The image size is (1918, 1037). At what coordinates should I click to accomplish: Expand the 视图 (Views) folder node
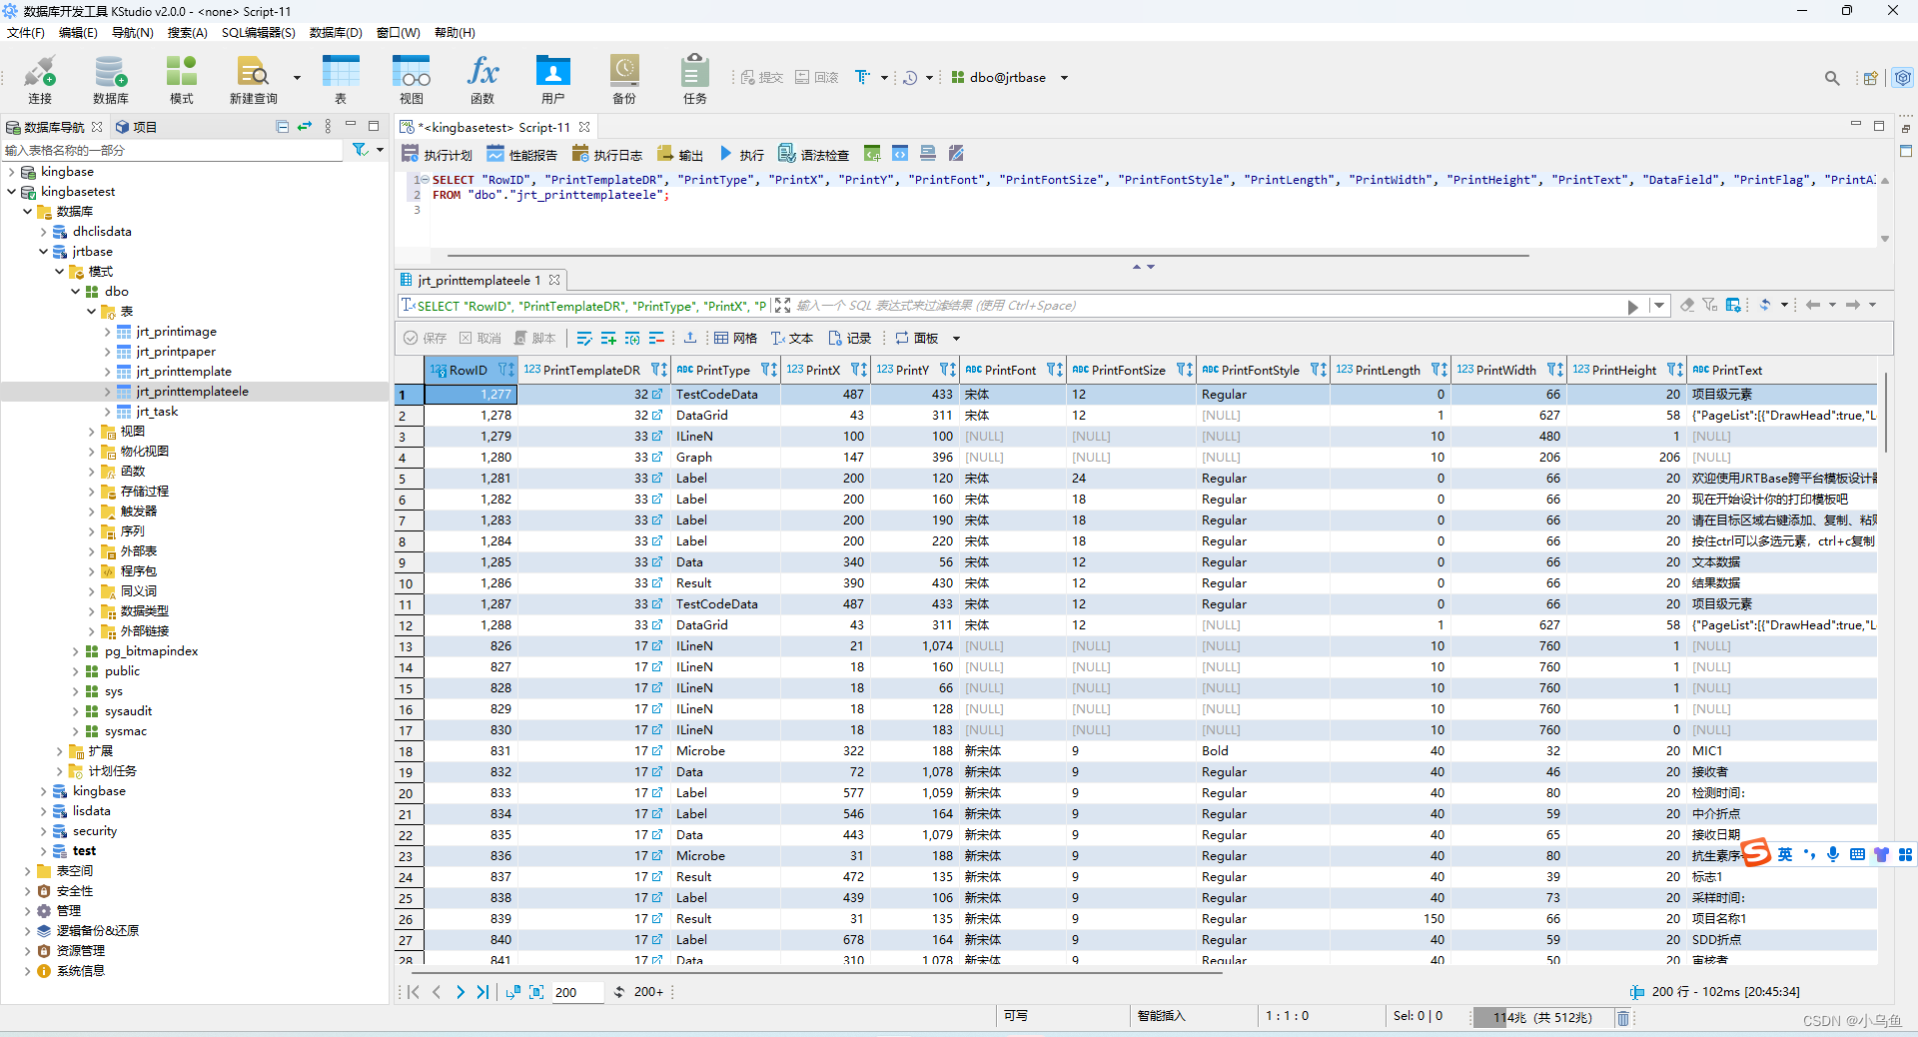[x=91, y=432]
